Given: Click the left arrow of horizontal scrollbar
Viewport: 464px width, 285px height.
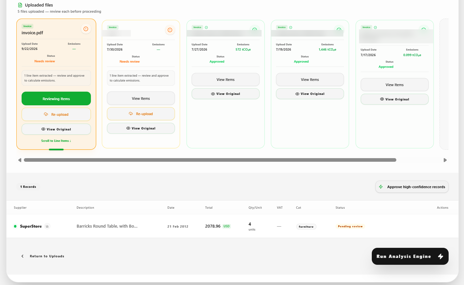Looking at the screenshot, I should 20,160.
